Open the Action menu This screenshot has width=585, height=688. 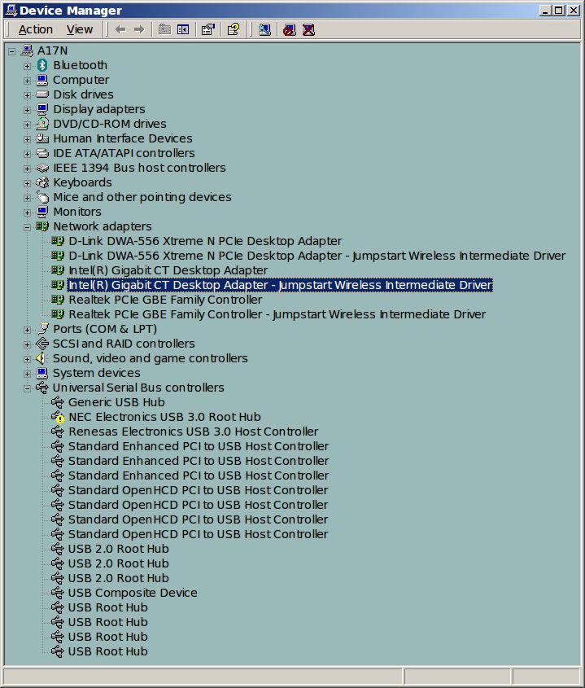coord(36,29)
